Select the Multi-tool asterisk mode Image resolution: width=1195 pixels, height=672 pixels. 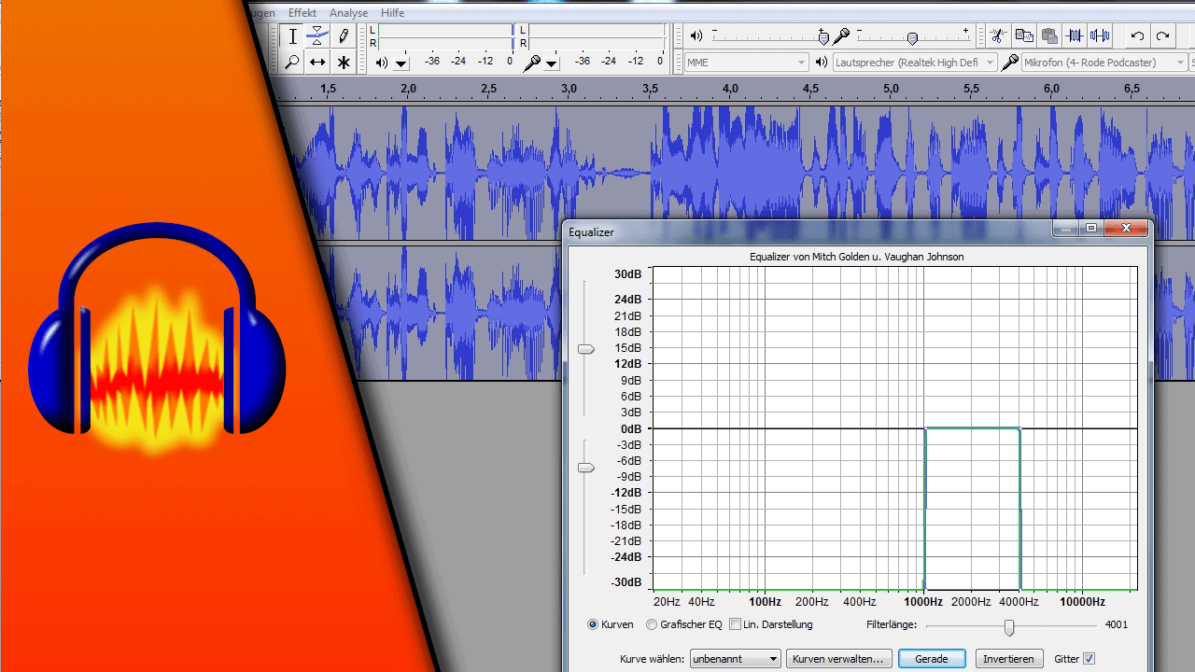(x=344, y=63)
